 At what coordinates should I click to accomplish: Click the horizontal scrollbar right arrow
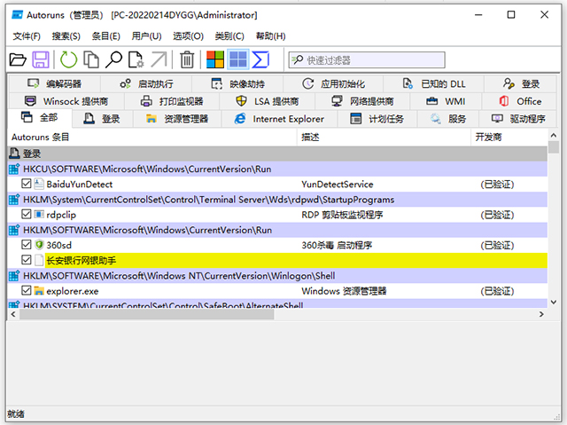(541, 314)
